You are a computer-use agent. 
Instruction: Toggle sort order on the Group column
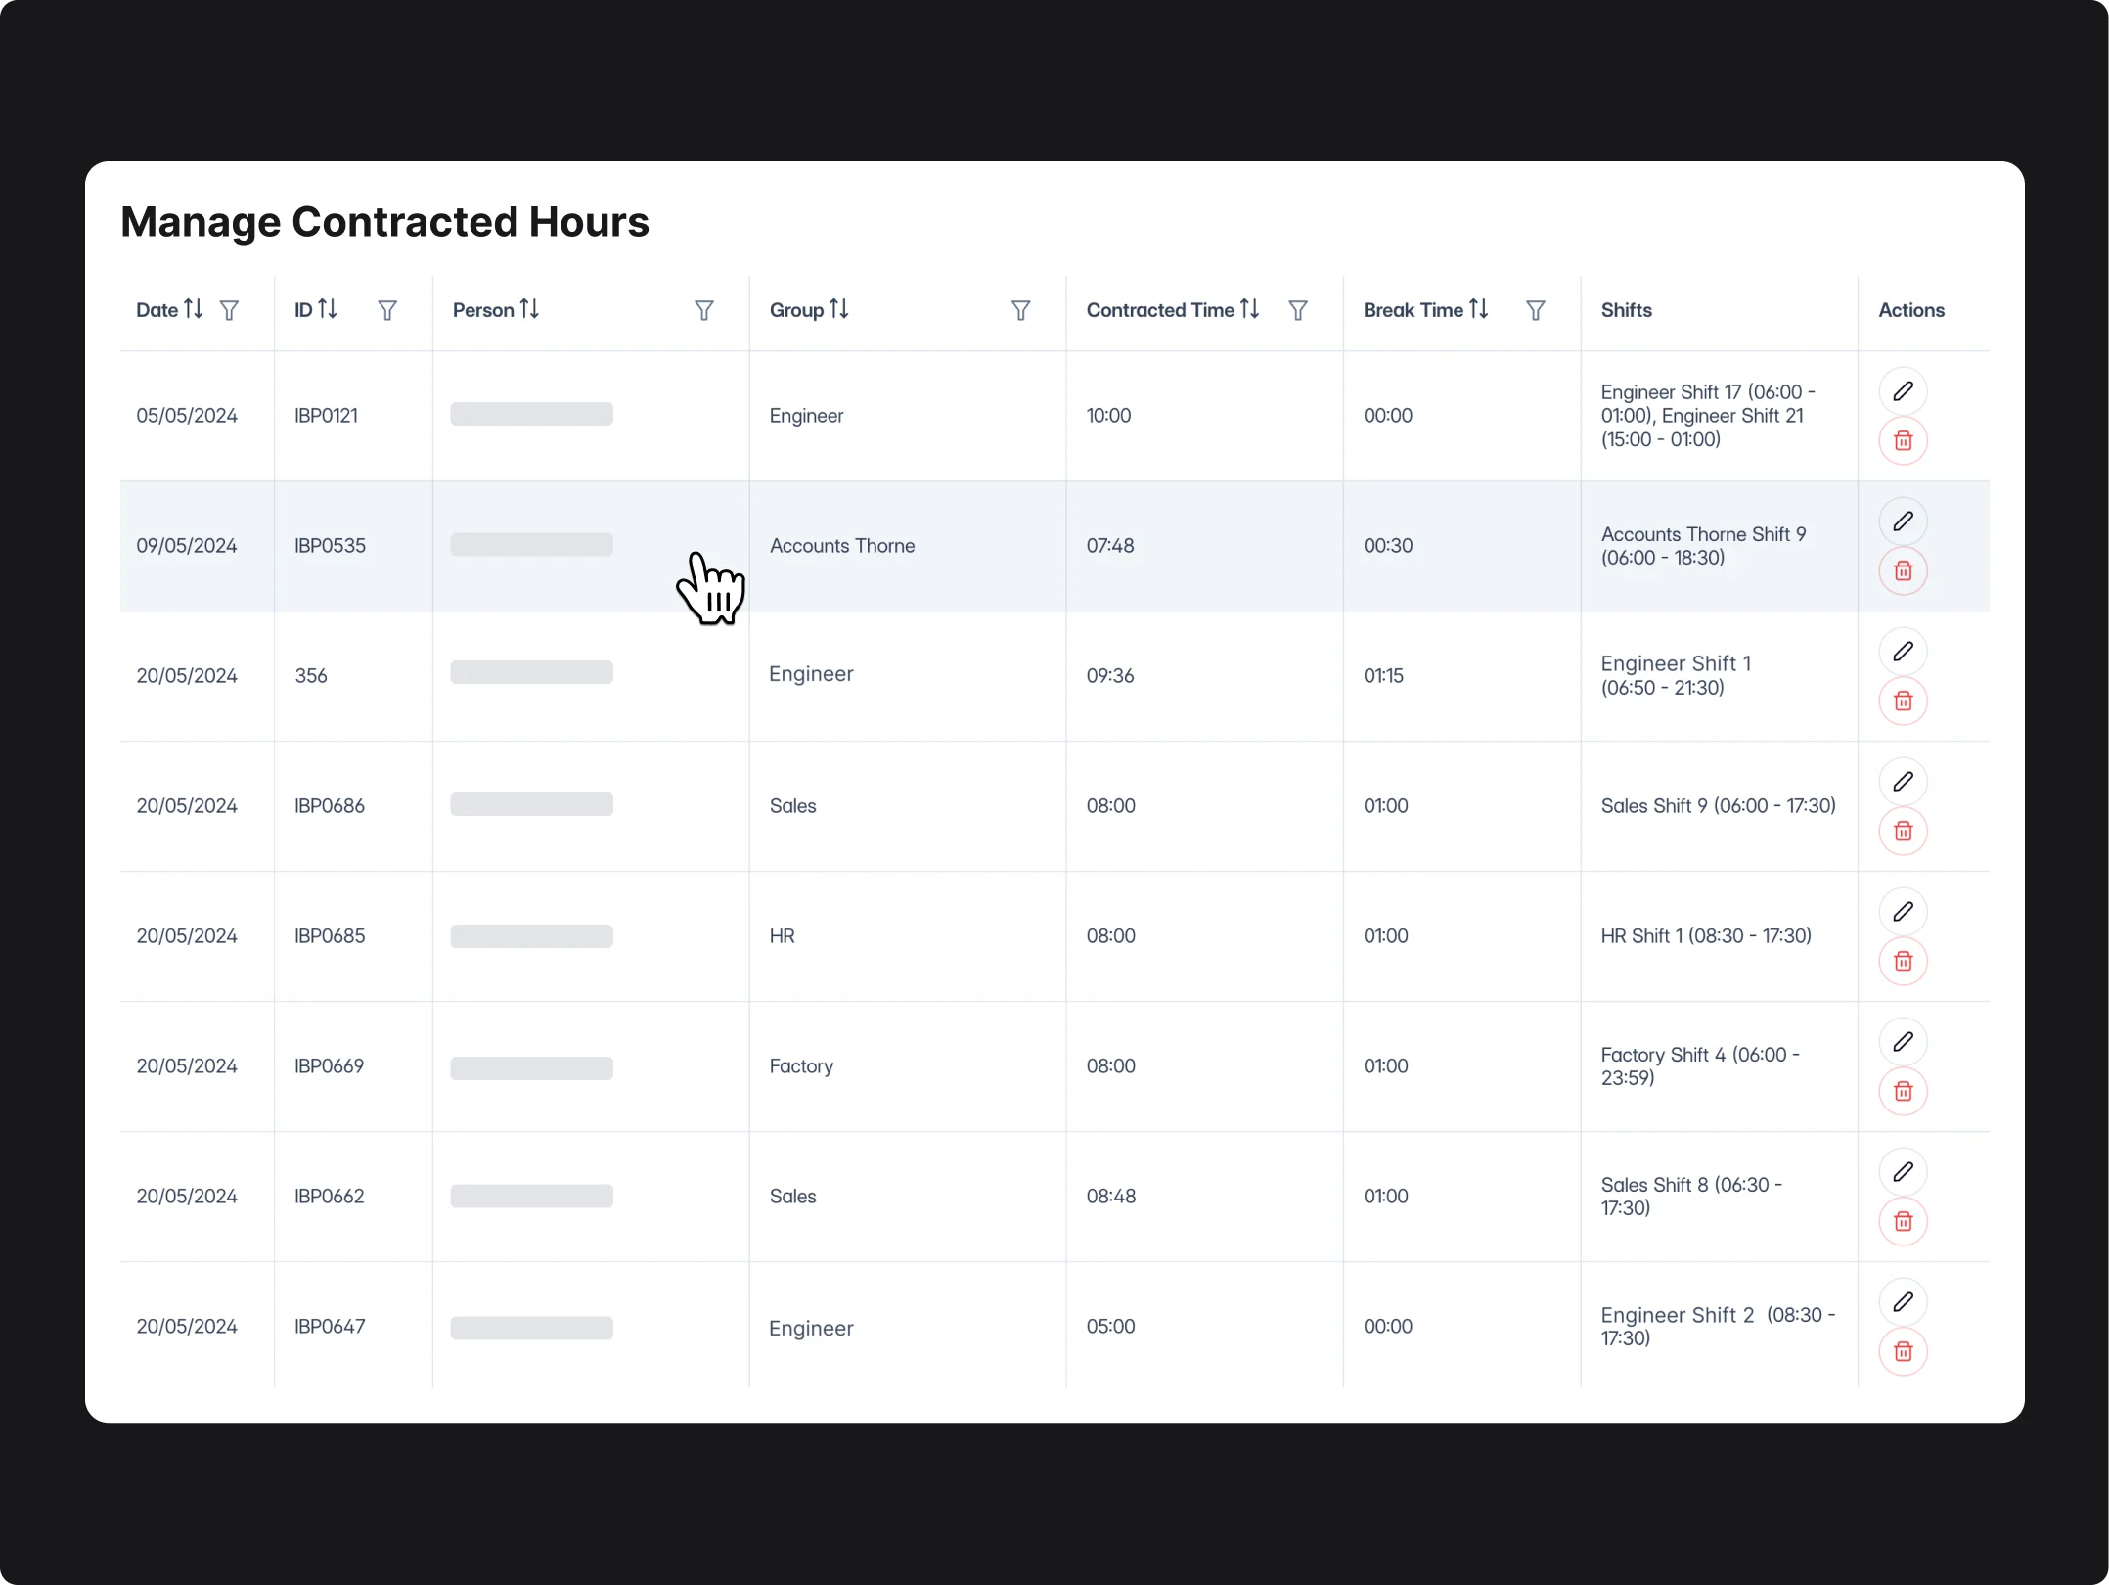pyautogui.click(x=840, y=309)
